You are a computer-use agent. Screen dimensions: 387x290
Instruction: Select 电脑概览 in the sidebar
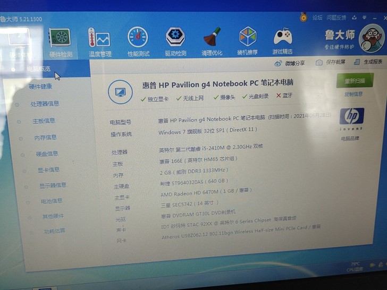pyautogui.click(x=39, y=69)
